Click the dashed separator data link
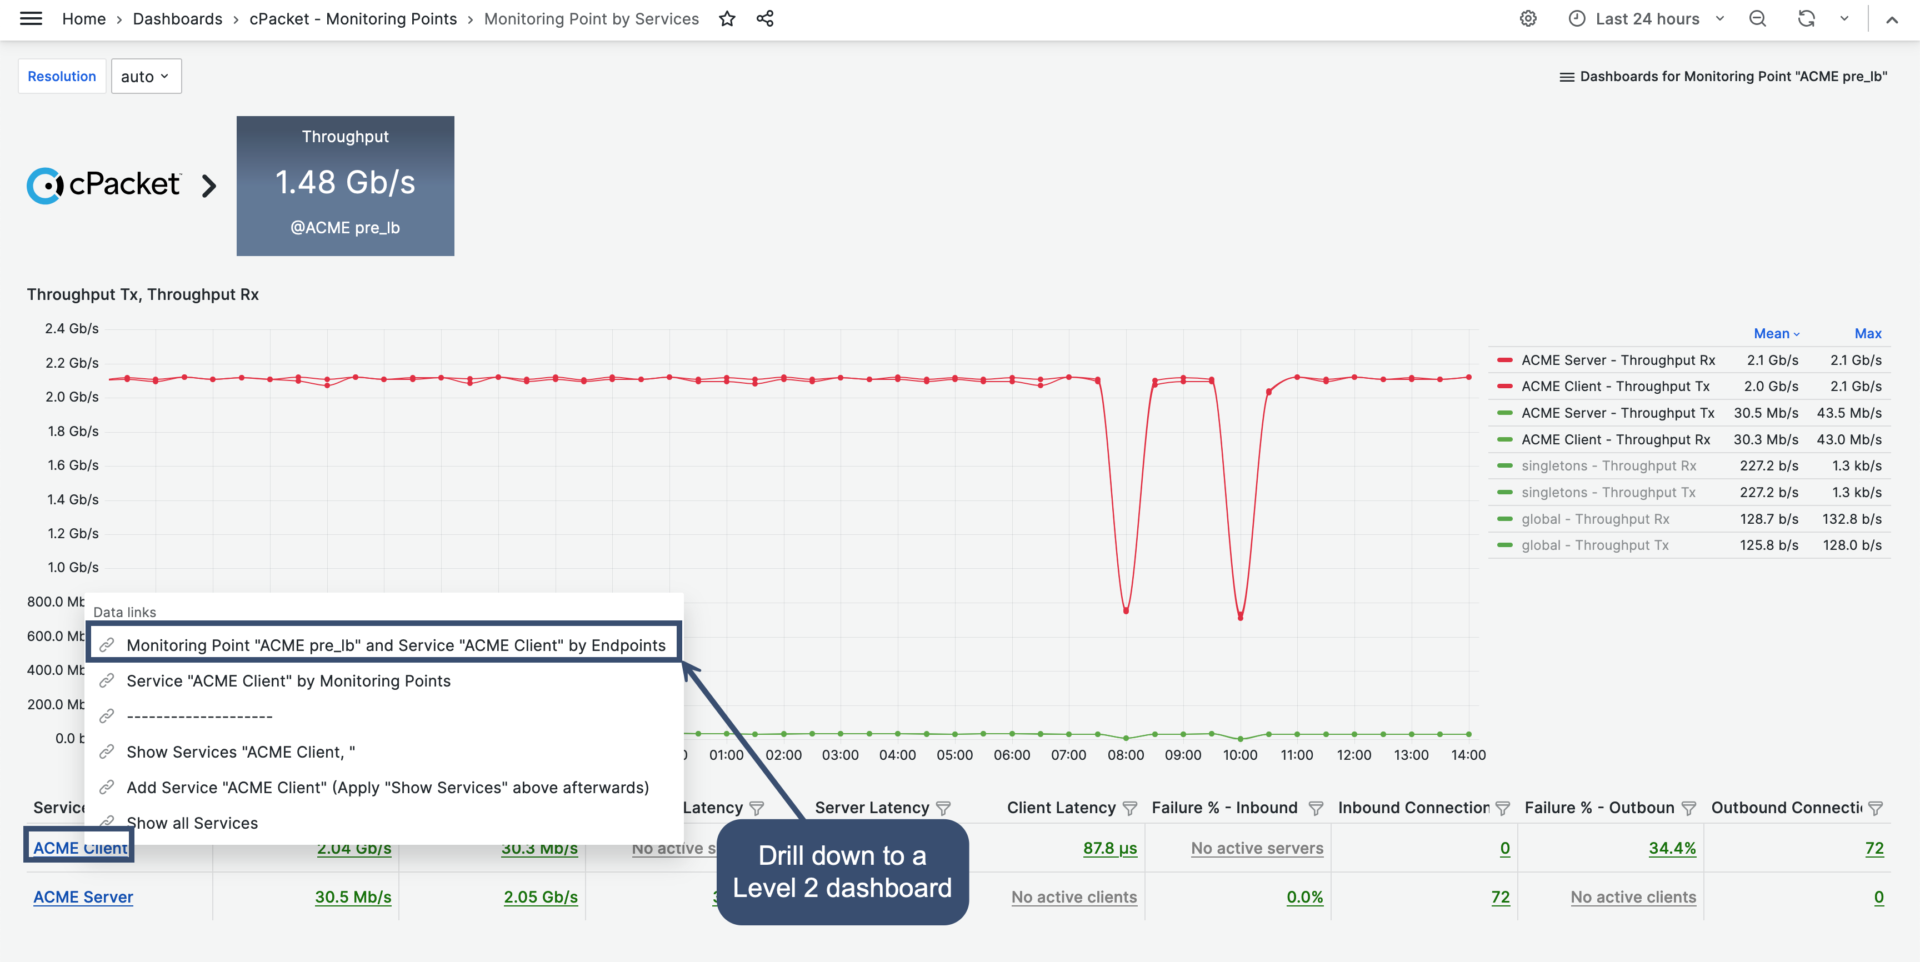 (384, 716)
